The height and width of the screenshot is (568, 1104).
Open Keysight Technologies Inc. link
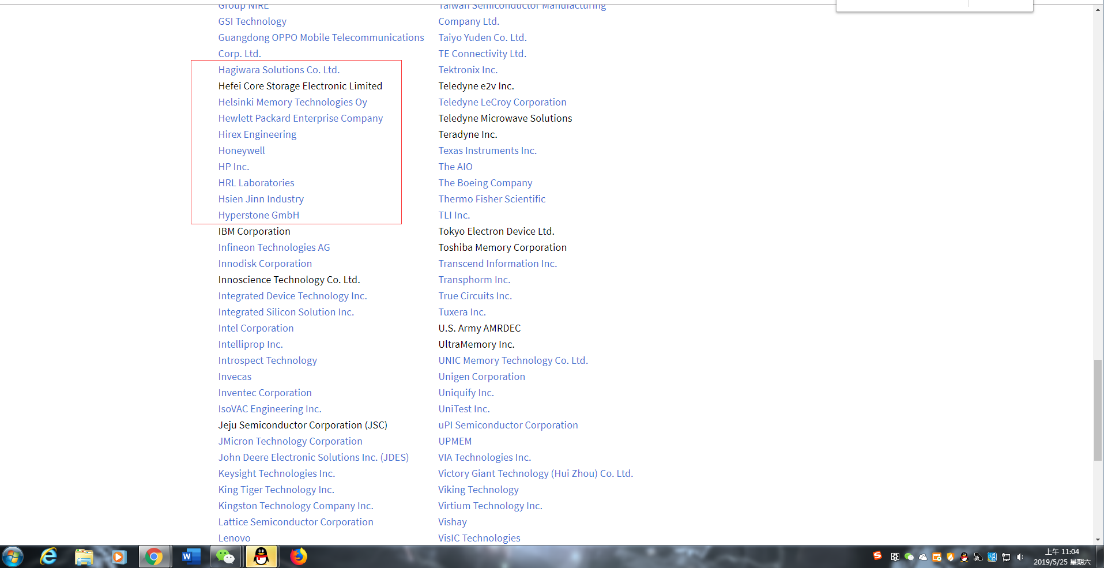click(x=276, y=473)
